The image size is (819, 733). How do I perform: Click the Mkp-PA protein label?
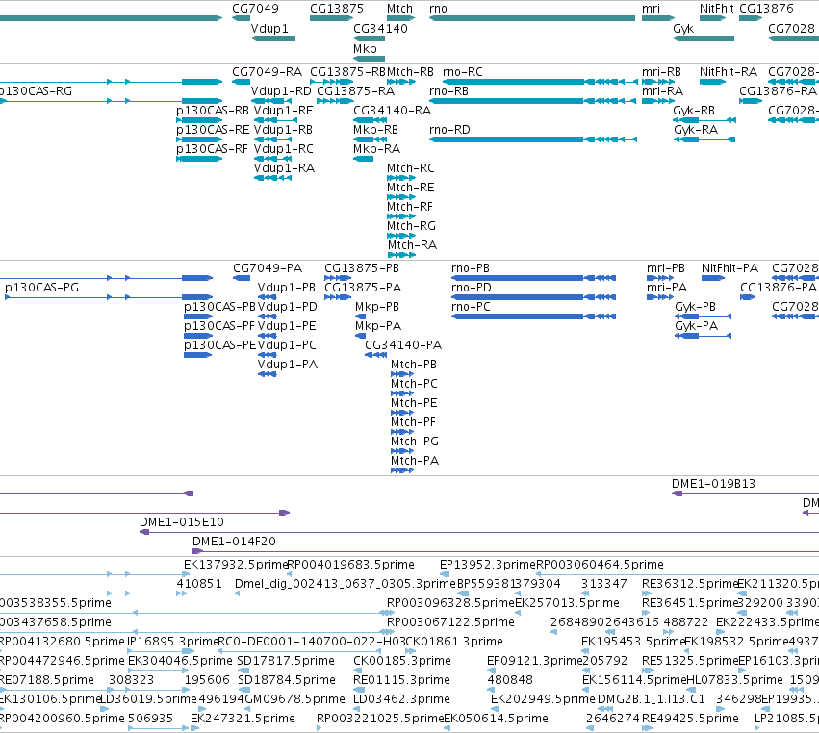377,326
